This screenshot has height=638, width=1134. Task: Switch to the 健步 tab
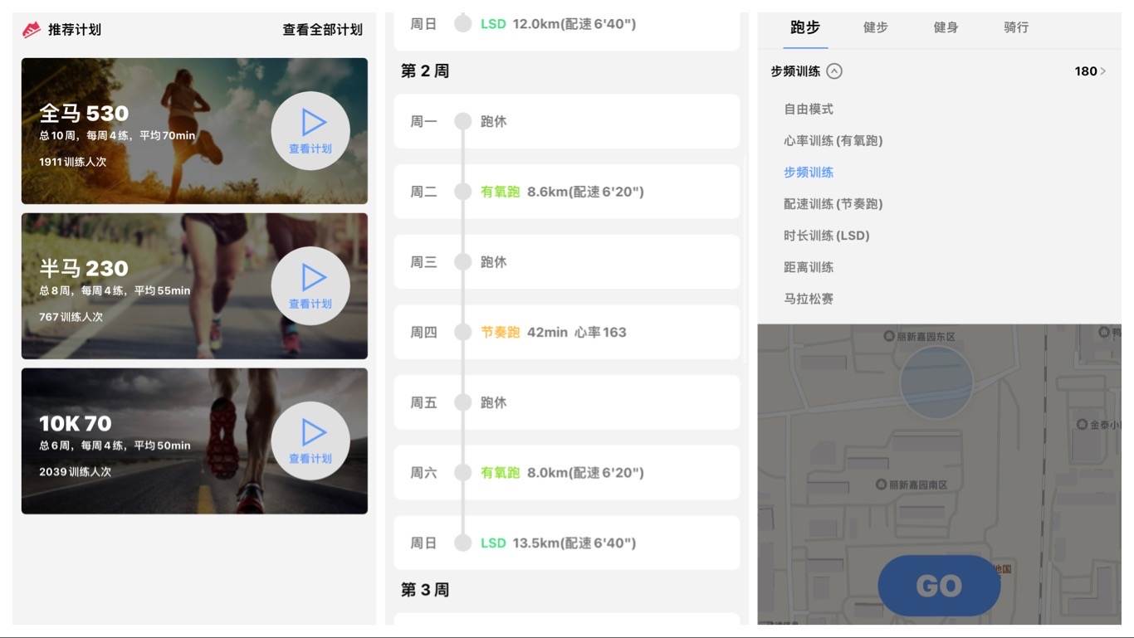tap(875, 27)
